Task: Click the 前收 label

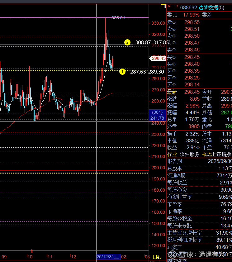Action: point(207,99)
